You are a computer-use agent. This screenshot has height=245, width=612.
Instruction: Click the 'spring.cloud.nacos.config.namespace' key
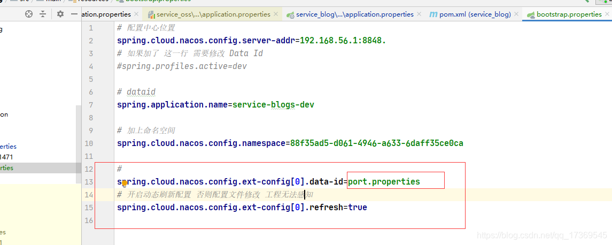coord(201,143)
